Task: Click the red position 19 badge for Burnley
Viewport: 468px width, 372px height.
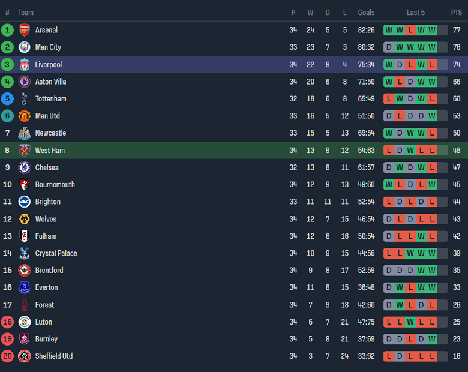Action: coord(8,339)
